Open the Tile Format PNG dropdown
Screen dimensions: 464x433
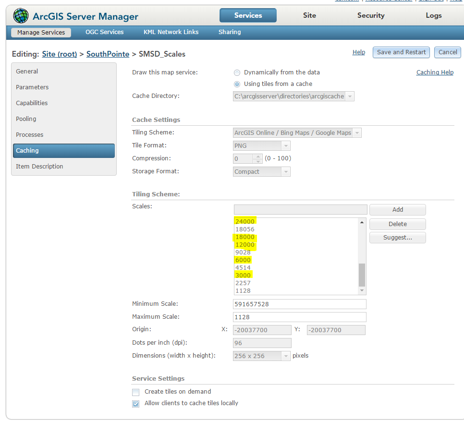[286, 146]
